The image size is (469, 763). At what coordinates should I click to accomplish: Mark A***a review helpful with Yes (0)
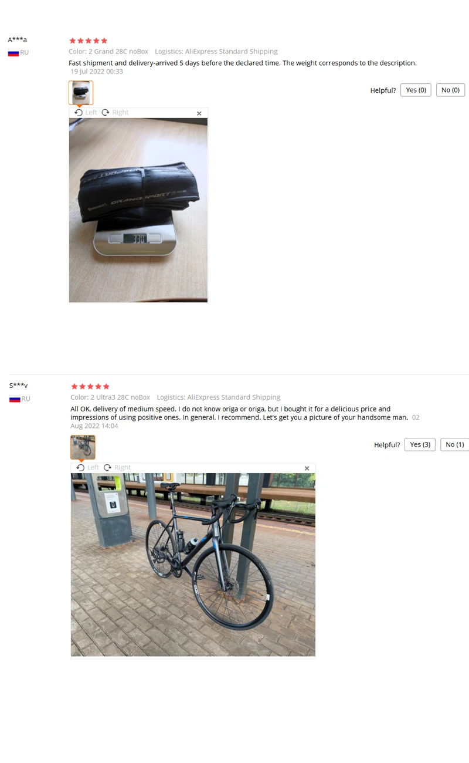pyautogui.click(x=416, y=90)
